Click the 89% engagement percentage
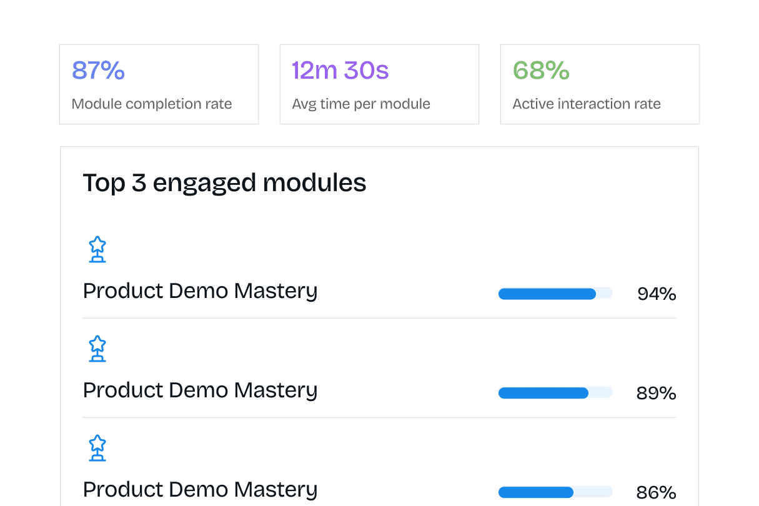This screenshot has width=759, height=506. 657,393
